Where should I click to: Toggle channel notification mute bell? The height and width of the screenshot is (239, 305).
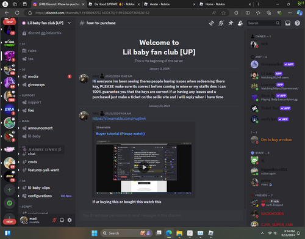pos(221,23)
